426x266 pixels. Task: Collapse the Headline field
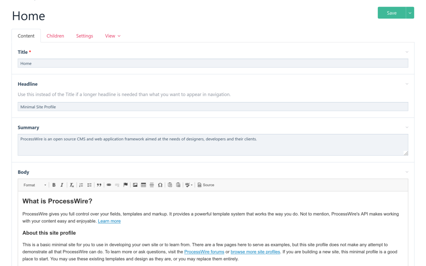[x=407, y=84]
